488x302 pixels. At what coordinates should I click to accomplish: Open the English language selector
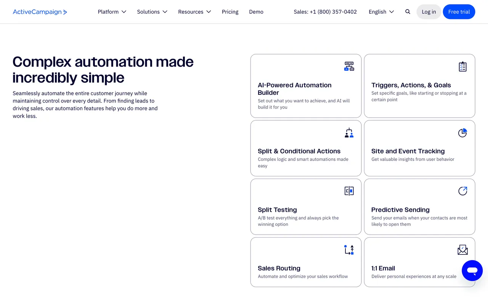[x=381, y=12]
